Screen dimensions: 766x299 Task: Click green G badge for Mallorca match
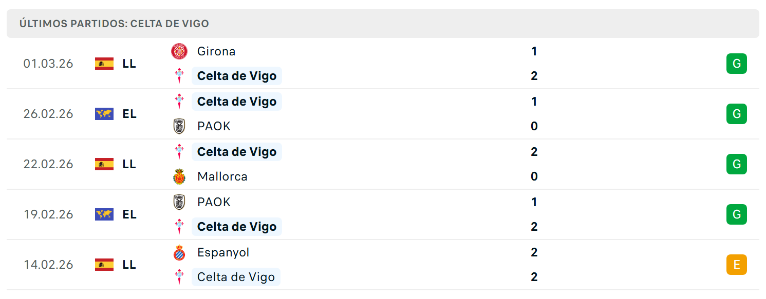click(x=737, y=164)
